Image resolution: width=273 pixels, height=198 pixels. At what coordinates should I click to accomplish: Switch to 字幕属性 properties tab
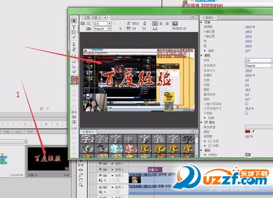(x=208, y=17)
